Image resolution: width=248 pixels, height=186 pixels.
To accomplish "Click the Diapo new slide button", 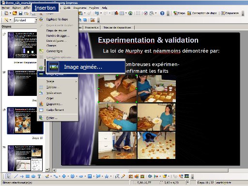I will [179, 13].
